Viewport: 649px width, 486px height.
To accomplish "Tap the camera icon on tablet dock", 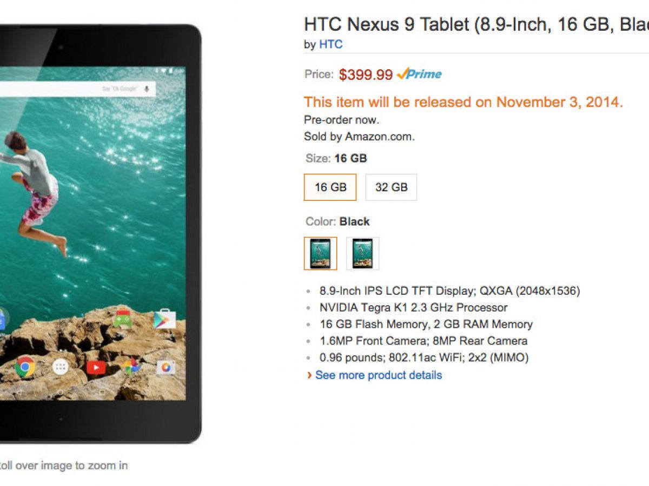I will click(x=165, y=368).
